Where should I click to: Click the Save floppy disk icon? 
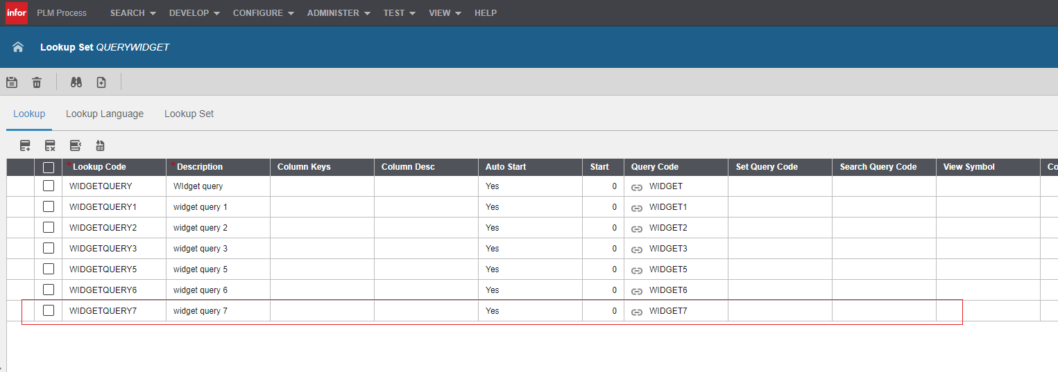coord(12,82)
